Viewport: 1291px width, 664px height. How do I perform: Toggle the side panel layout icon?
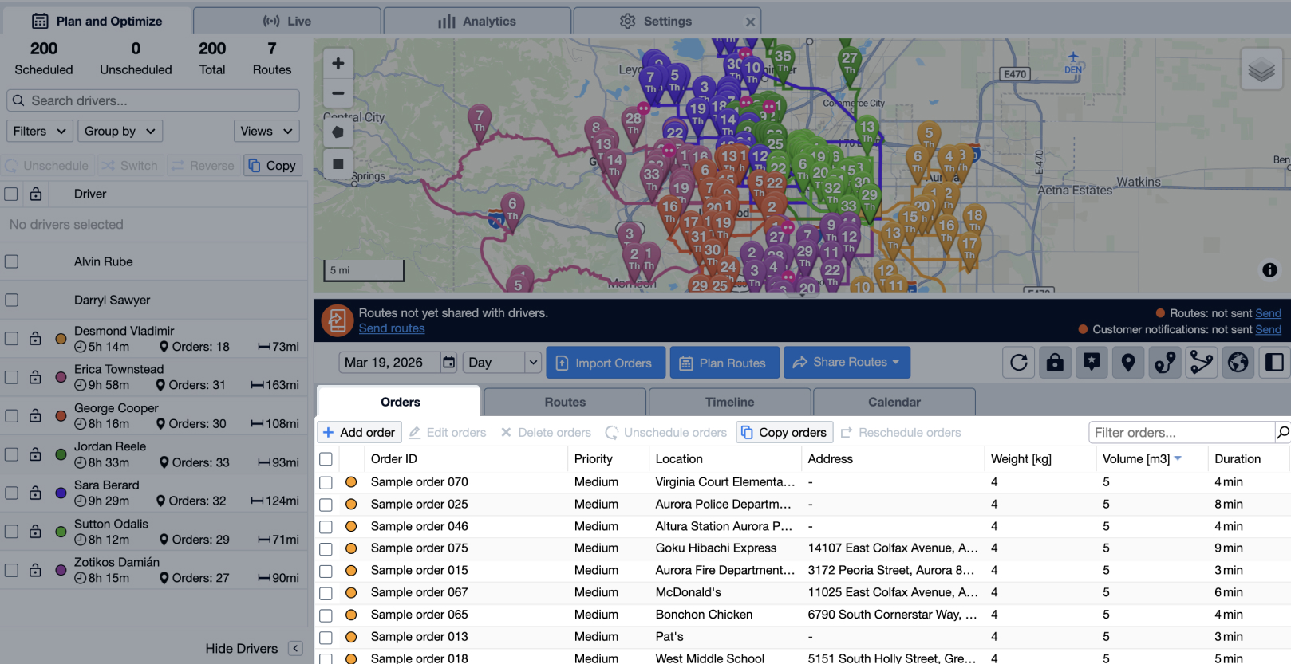pos(1274,363)
